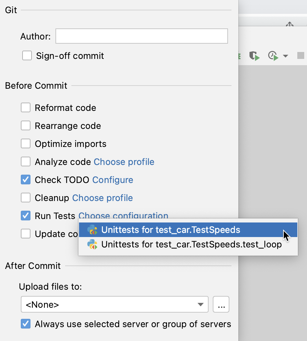
Task: Click the unittest icon beside test_loop entry
Action: (92, 244)
